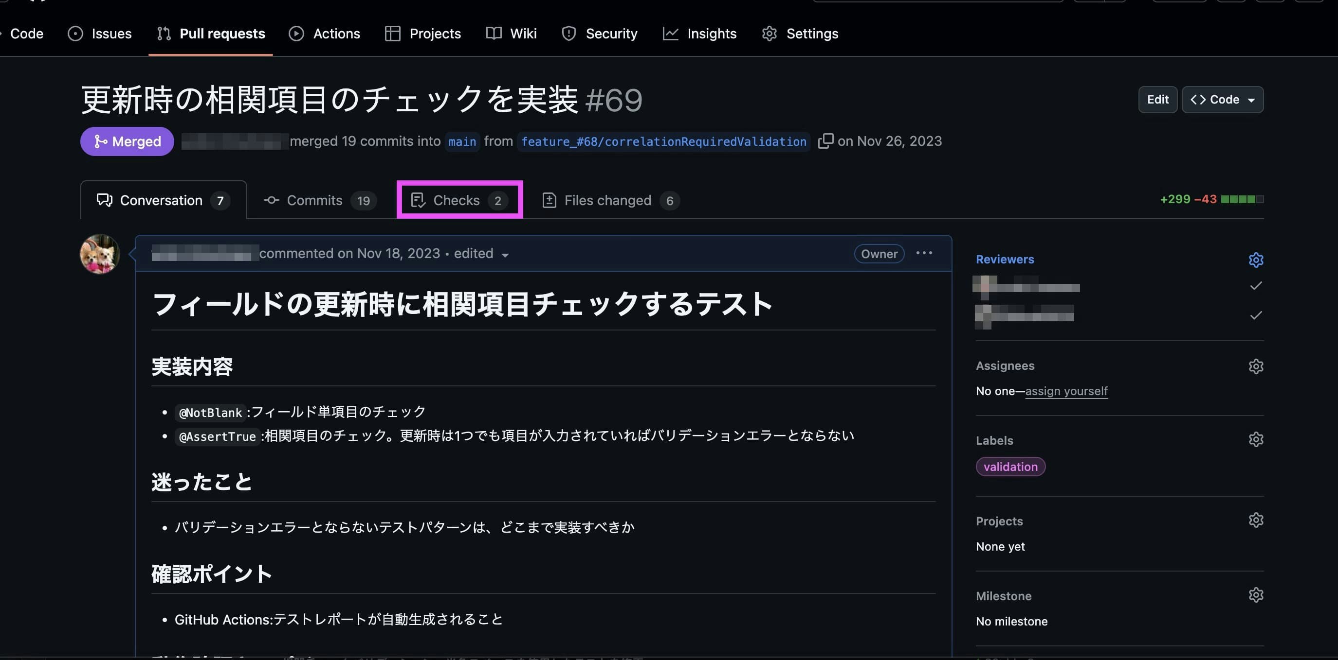Open Milestone settings gear
Screen dimensions: 1338x660
point(1256,595)
